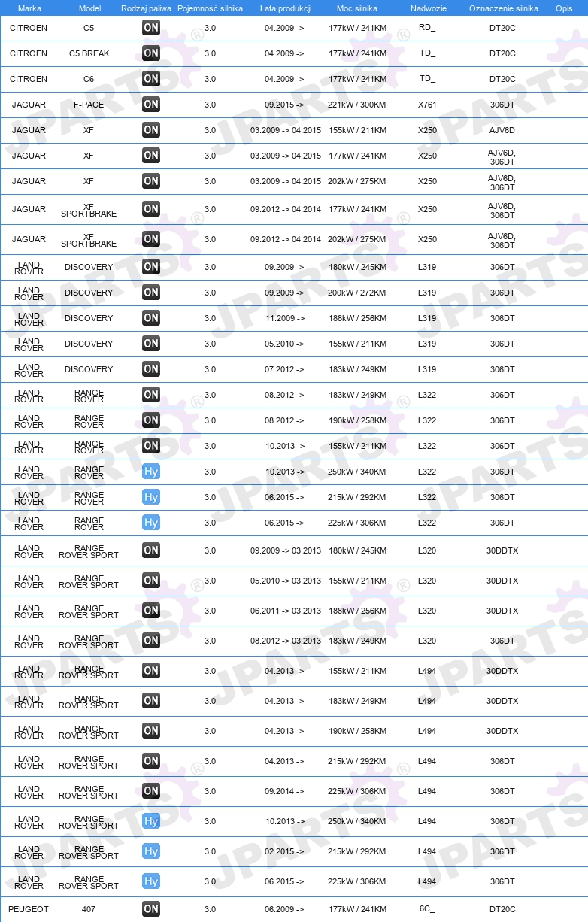Click the Hy badge for Range Rover L322 215kW / 292KM
The width and height of the screenshot is (588, 922).
151,497
